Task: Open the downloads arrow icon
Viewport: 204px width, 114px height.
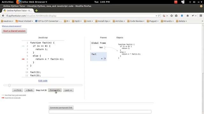Action: pos(182,16)
